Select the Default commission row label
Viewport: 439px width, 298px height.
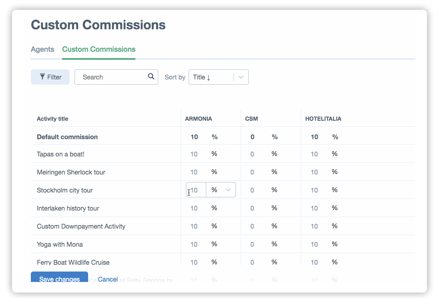(66, 137)
